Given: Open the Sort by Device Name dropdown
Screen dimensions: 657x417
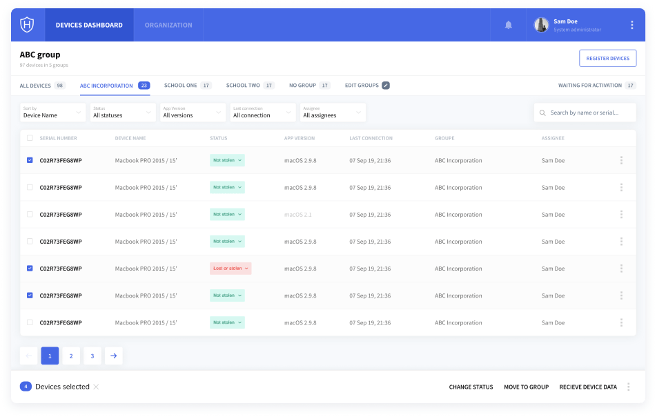Looking at the screenshot, I should point(52,113).
